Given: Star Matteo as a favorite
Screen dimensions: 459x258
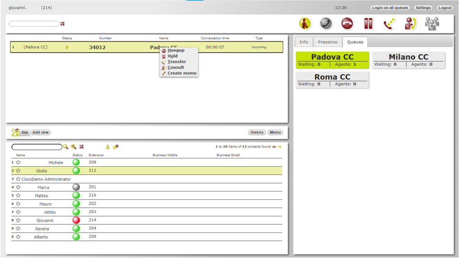Looking at the screenshot, I should (18, 195).
